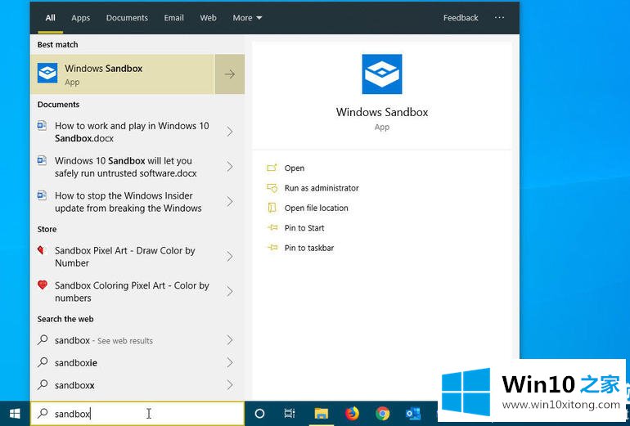Click the shield icon beside Run as administrator
Image resolution: width=630 pixels, height=426 pixels.
(272, 188)
